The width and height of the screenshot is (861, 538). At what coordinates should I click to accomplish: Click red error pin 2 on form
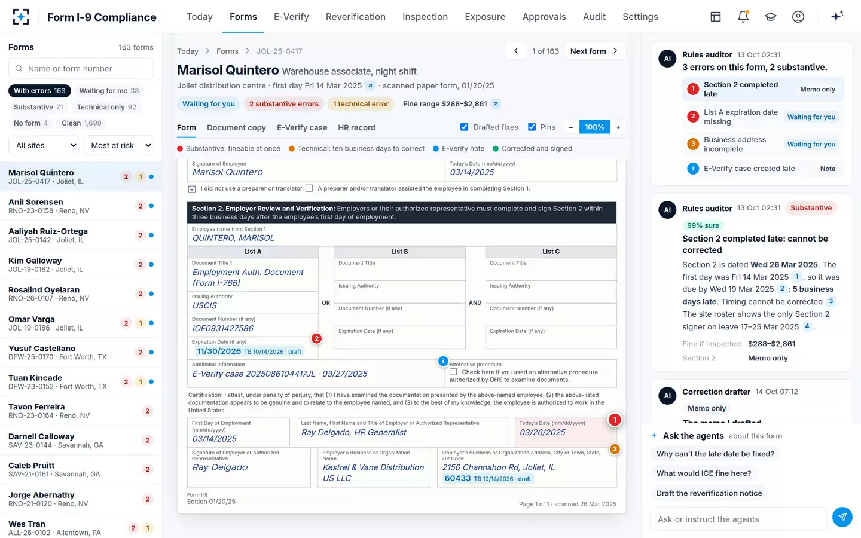[x=317, y=338]
